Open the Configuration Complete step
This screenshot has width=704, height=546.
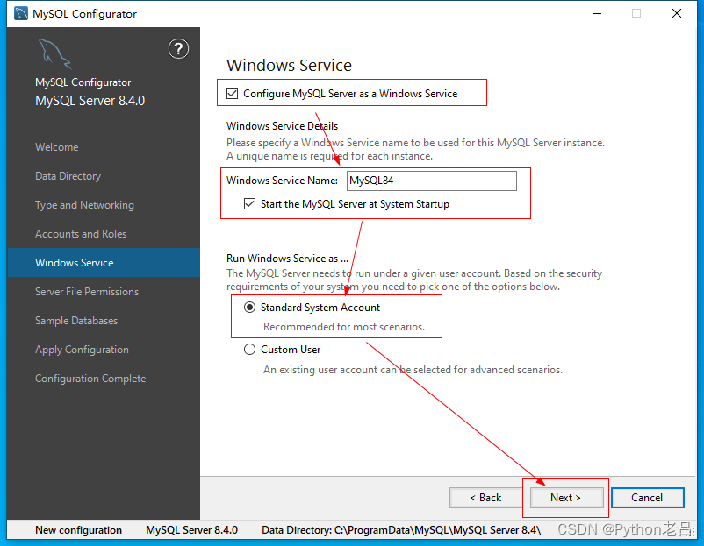pos(90,379)
